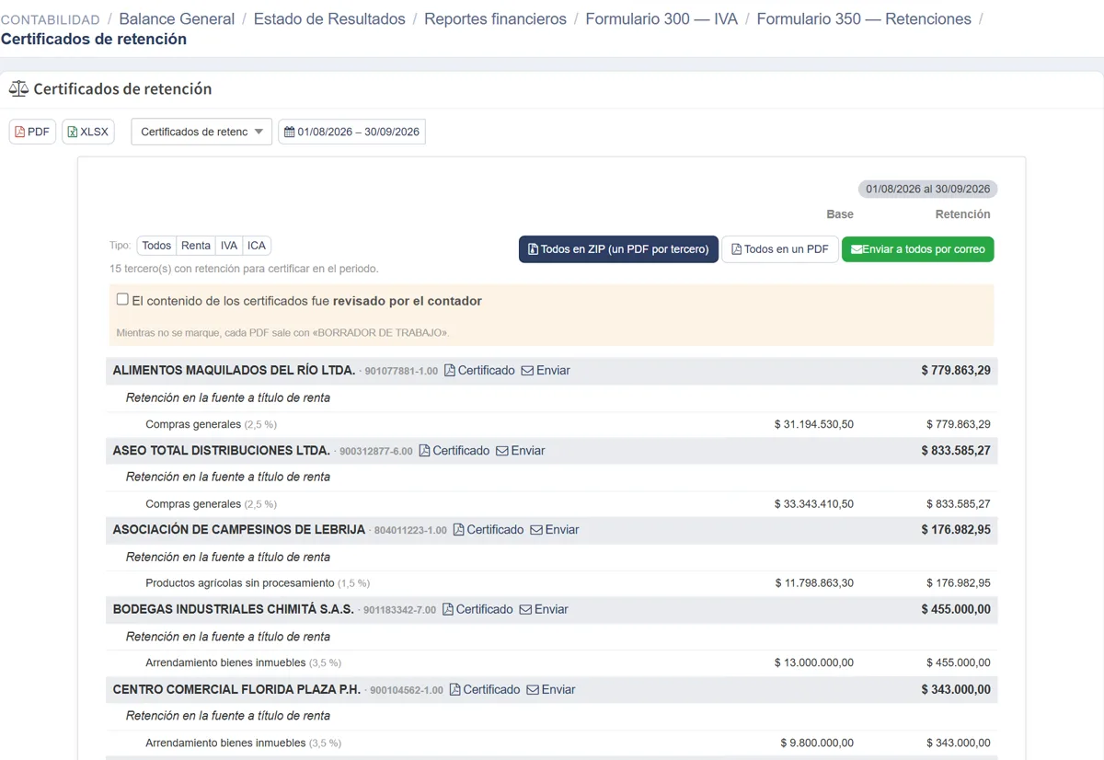Export report as XLSX
The image size is (1104, 760).
click(88, 132)
